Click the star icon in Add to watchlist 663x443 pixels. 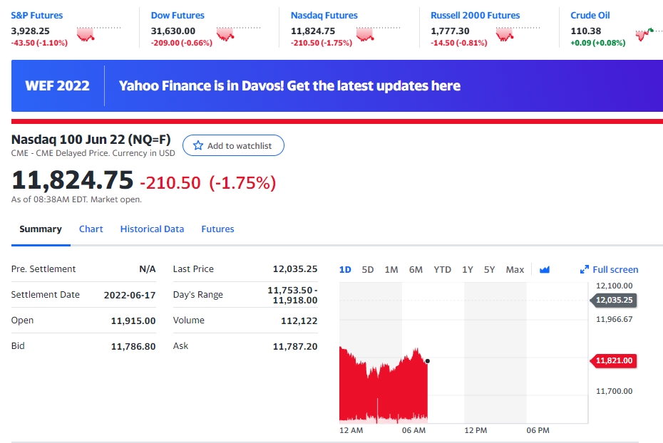[x=198, y=146]
